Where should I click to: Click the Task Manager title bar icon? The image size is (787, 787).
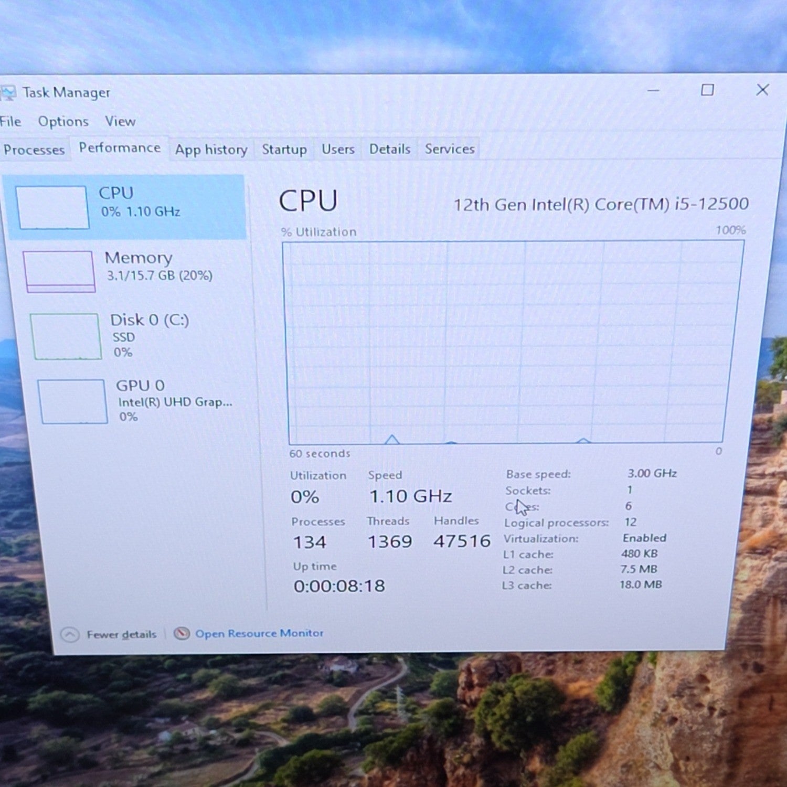pos(8,93)
